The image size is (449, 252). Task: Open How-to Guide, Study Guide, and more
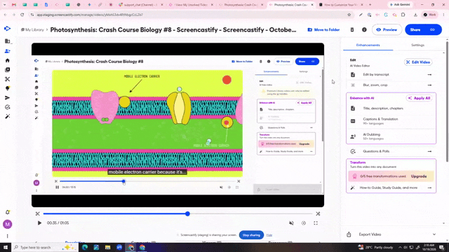pos(391,188)
